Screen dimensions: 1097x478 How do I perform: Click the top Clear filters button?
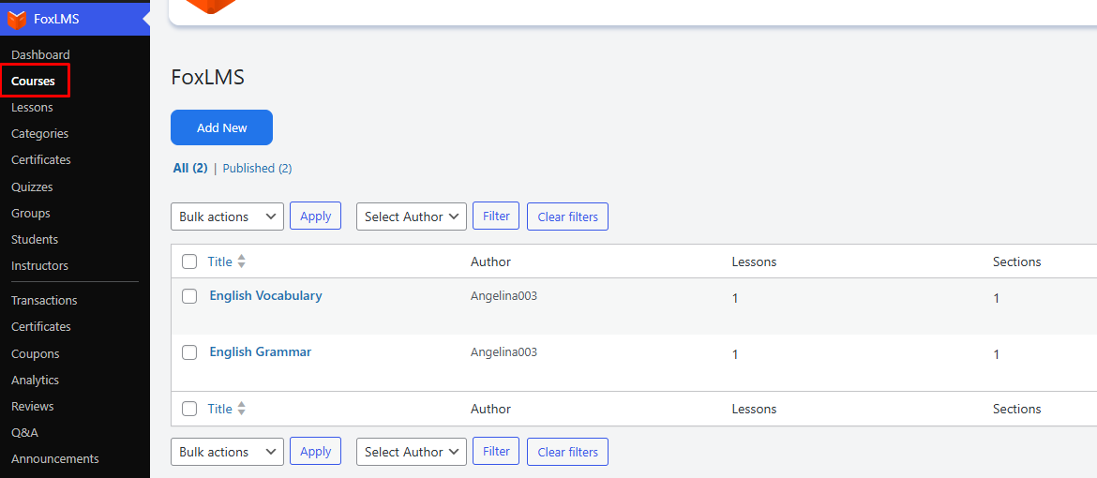pyautogui.click(x=567, y=217)
